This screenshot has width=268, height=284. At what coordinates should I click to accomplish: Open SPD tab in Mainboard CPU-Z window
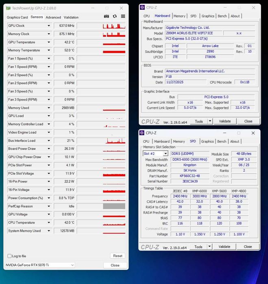pos(193,16)
